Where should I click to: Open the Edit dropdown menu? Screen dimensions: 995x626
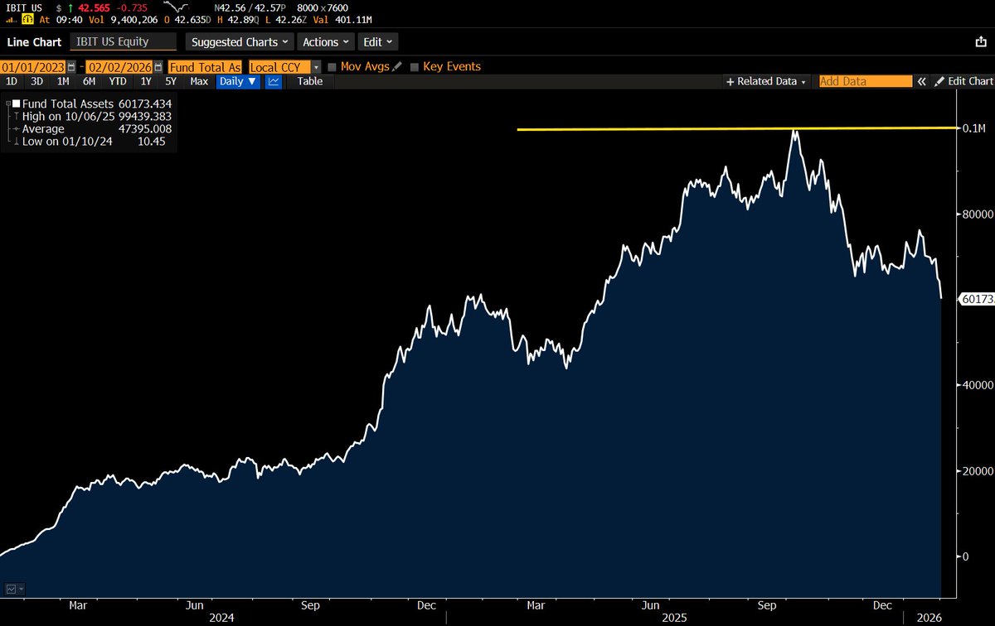tap(378, 41)
